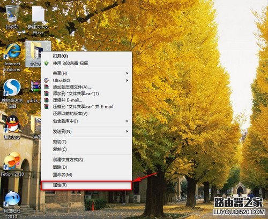The image size is (268, 219).
Task: Click the 360 shield icon in context menu
Action: (46, 64)
